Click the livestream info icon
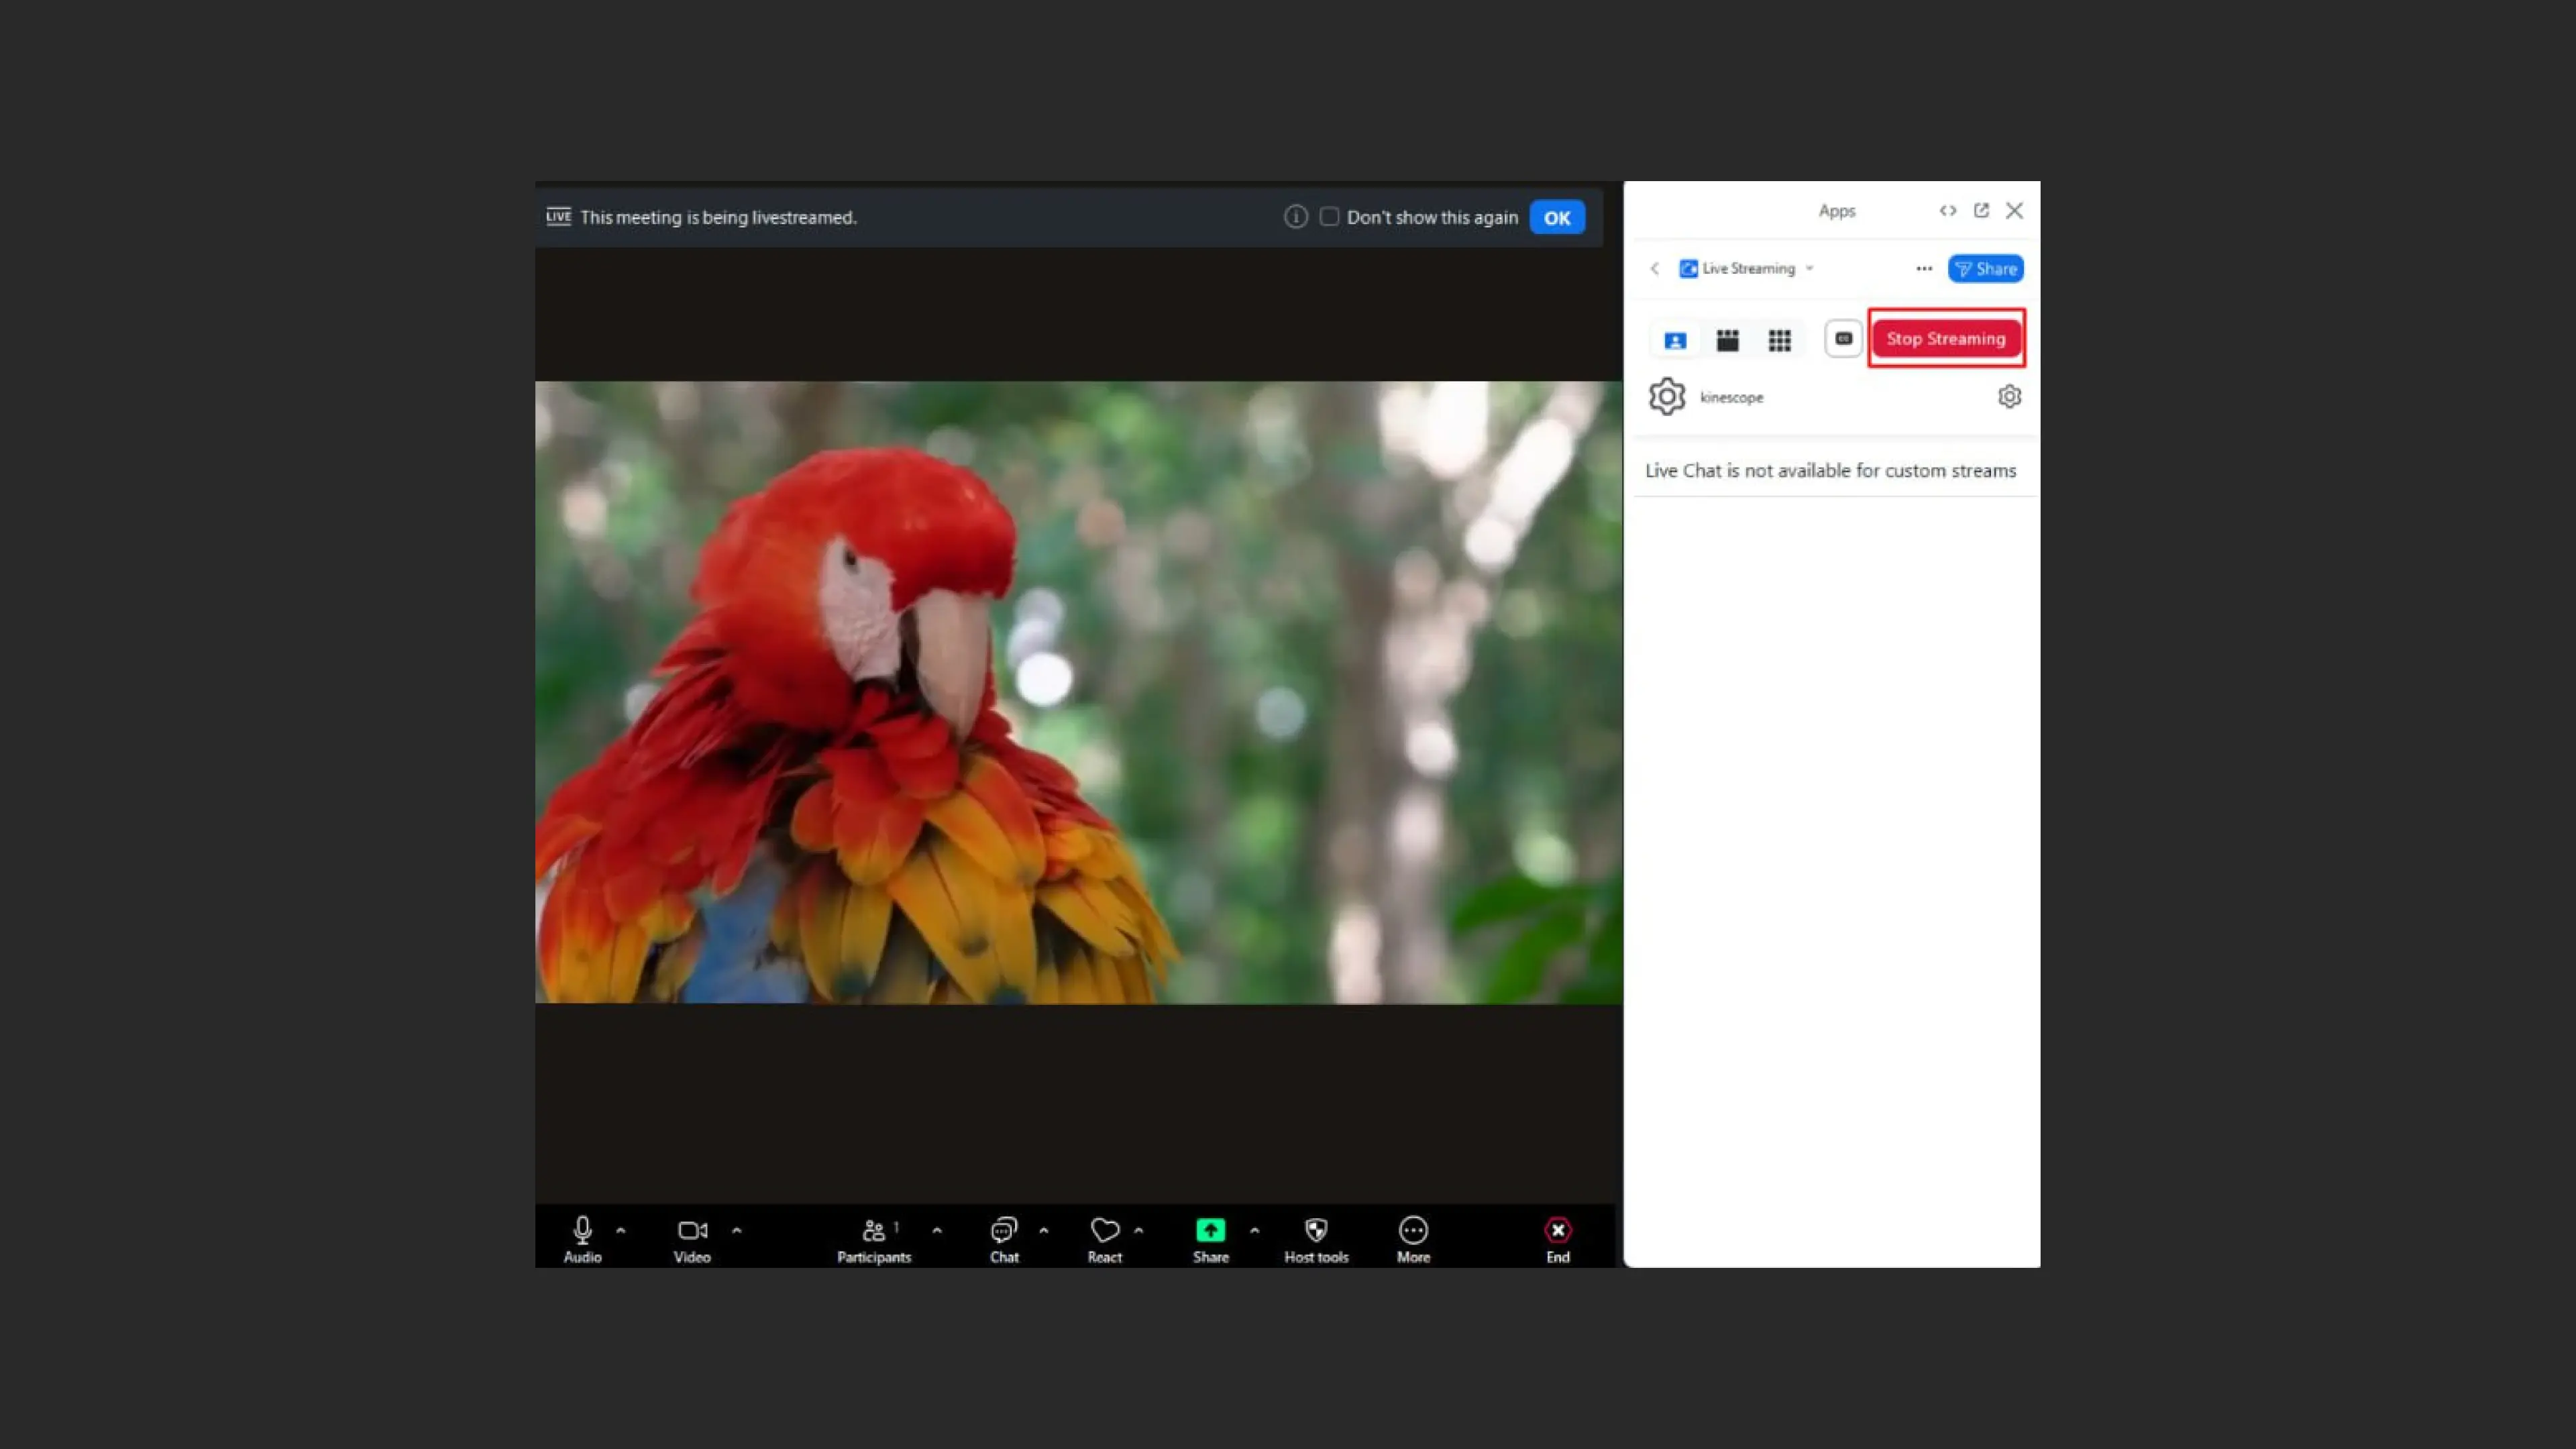The image size is (2576, 1449). pyautogui.click(x=1295, y=217)
